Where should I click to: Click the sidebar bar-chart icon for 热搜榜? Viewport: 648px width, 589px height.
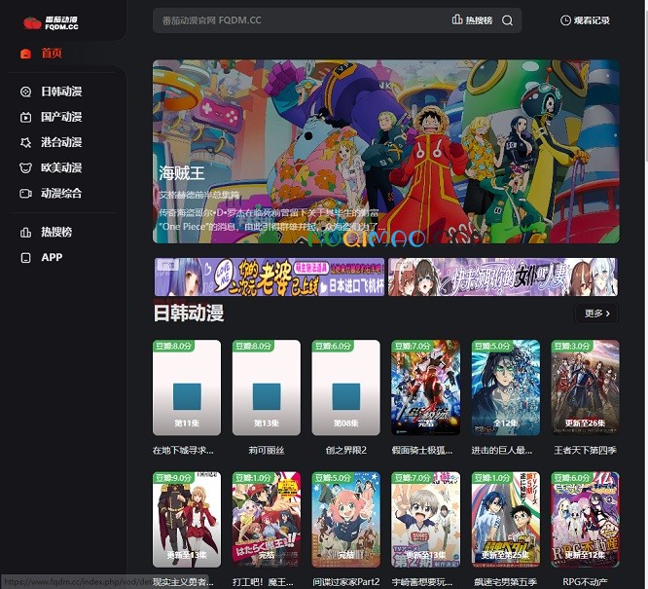[25, 233]
